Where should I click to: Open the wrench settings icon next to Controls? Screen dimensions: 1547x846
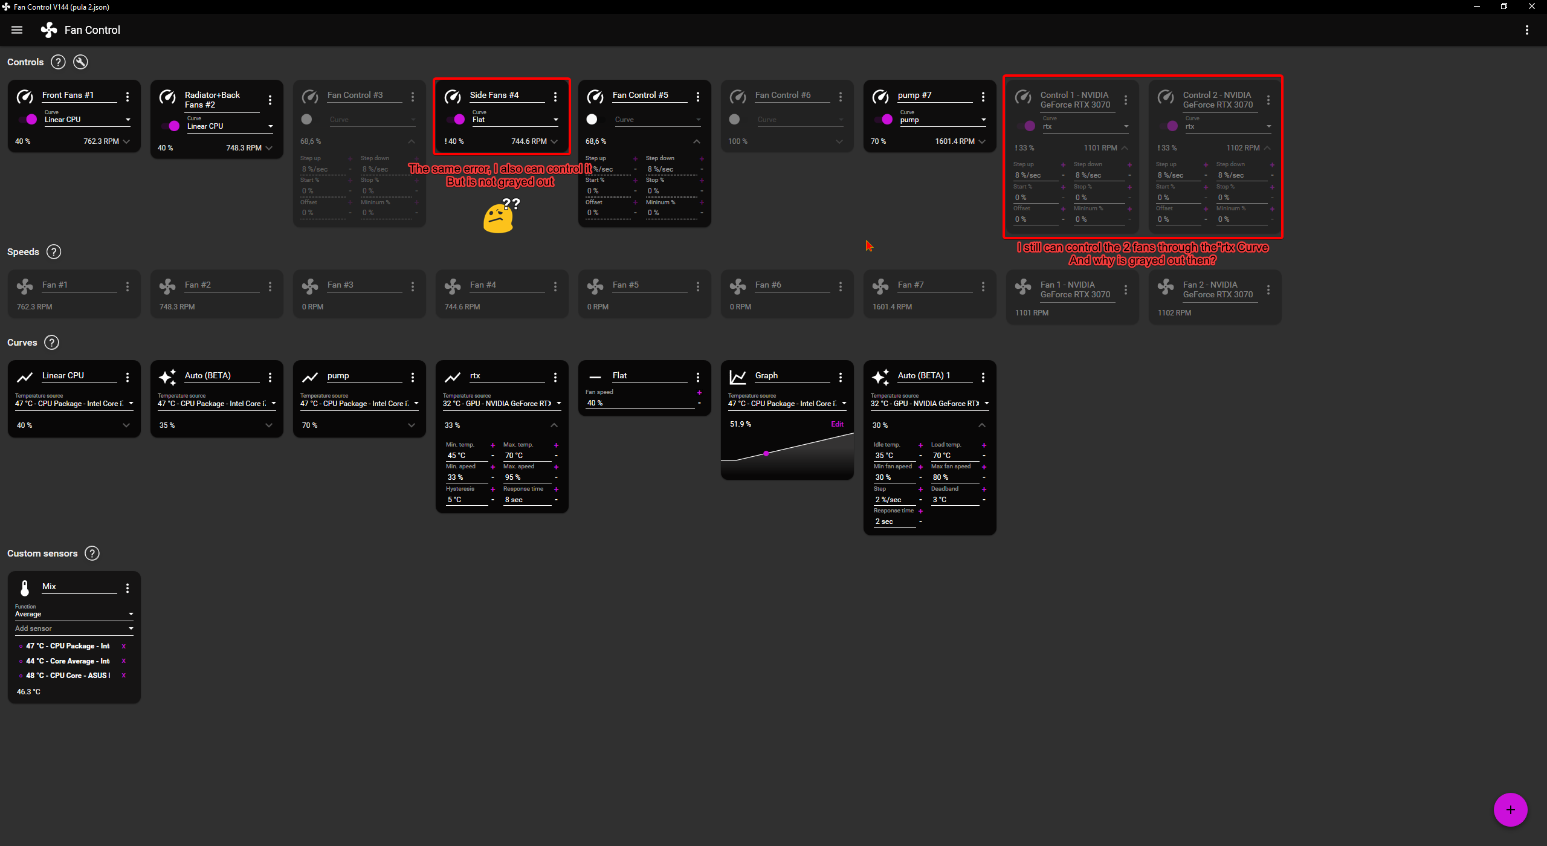(80, 62)
